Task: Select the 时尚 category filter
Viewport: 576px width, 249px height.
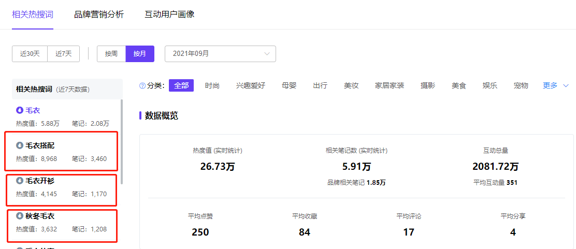Action: pyautogui.click(x=212, y=85)
